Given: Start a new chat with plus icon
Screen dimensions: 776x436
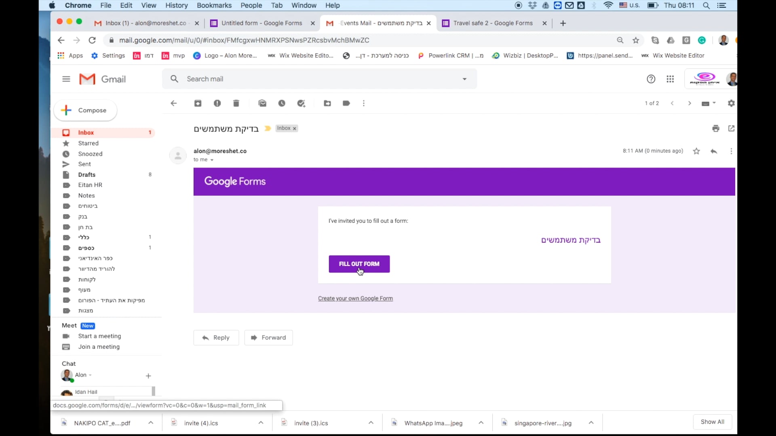Looking at the screenshot, I should click(148, 376).
